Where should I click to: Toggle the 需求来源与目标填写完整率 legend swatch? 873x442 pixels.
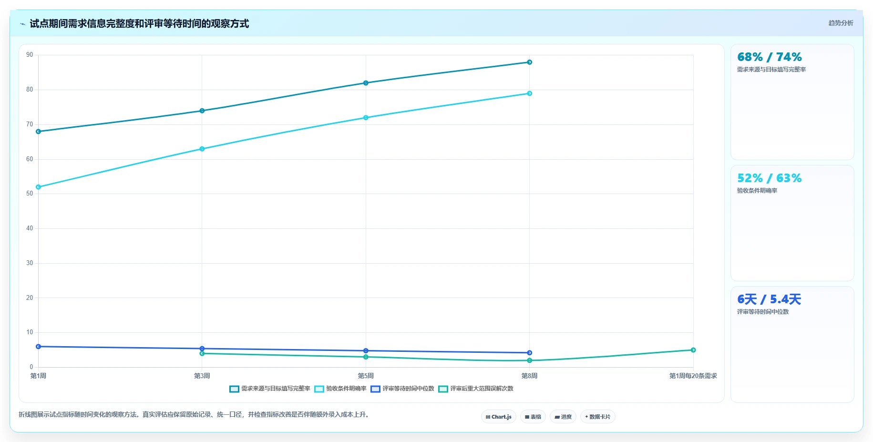(x=234, y=389)
